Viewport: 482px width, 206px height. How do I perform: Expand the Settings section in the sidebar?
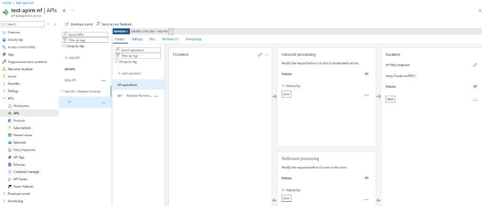[4, 91]
